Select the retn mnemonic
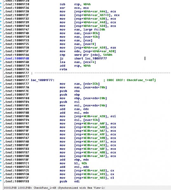Image resolution: width=171 pixels, height=190 pixels. coord(63,69)
